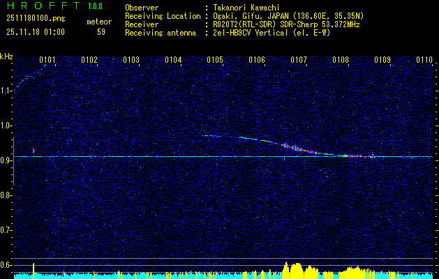
Task: Click the 1.0 kHz axis label
Action: click(x=6, y=126)
